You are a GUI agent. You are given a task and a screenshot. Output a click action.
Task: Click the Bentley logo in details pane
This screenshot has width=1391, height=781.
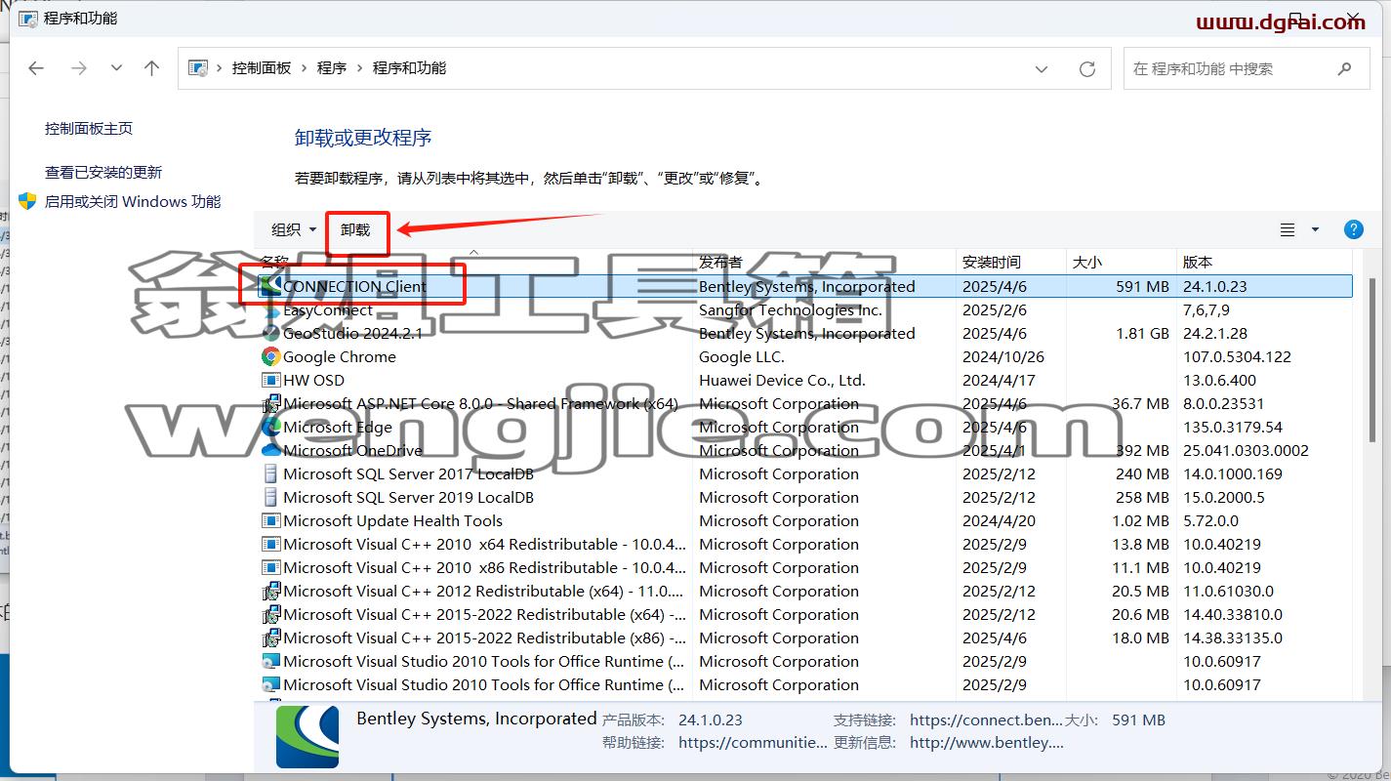(307, 737)
